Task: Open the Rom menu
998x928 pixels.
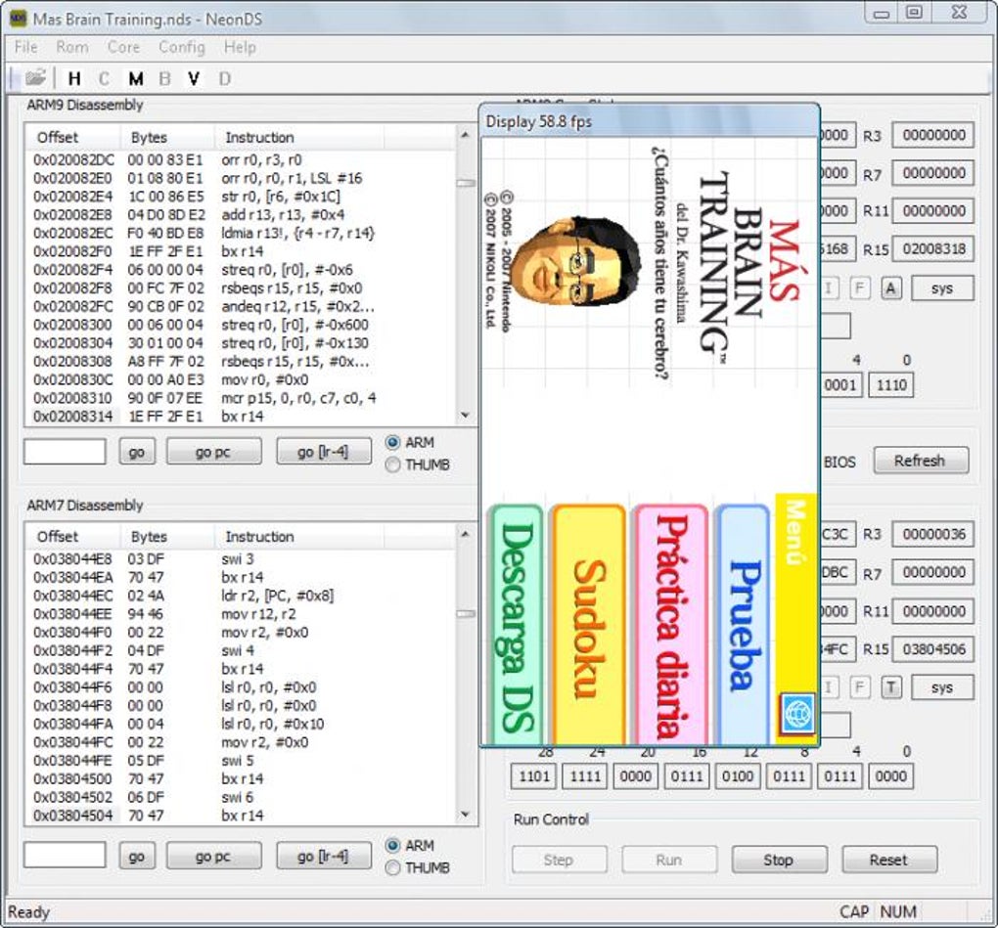Action: coord(72,47)
